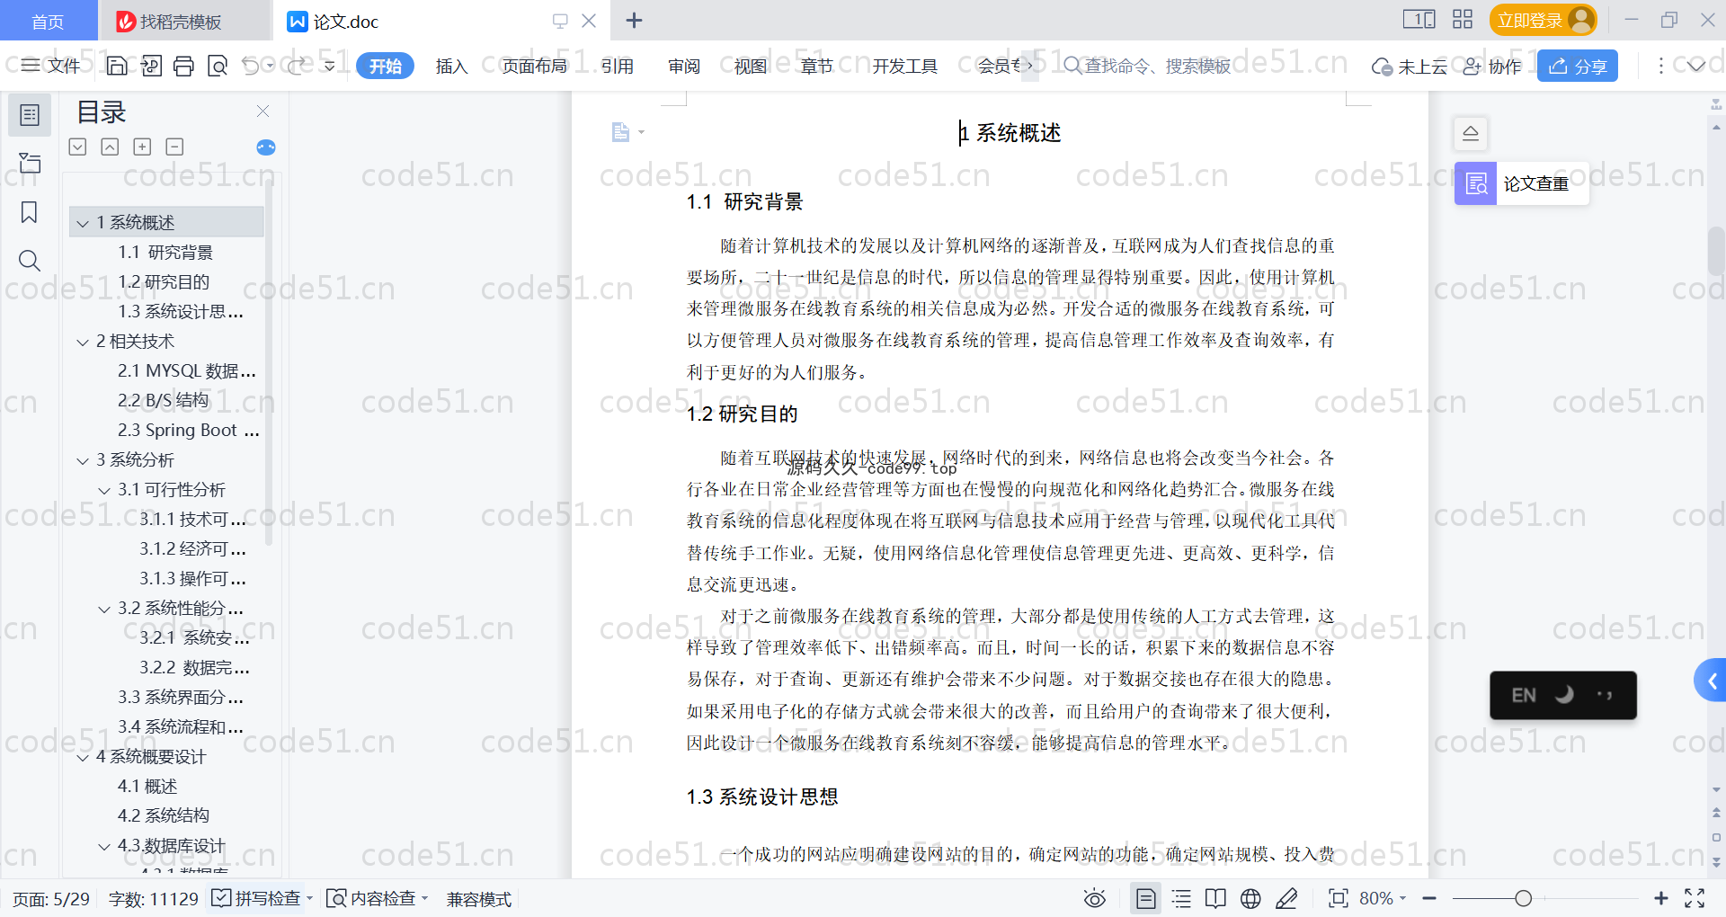1726x917 pixels.
Task: Open the 论文查重 button
Action: (x=1522, y=183)
